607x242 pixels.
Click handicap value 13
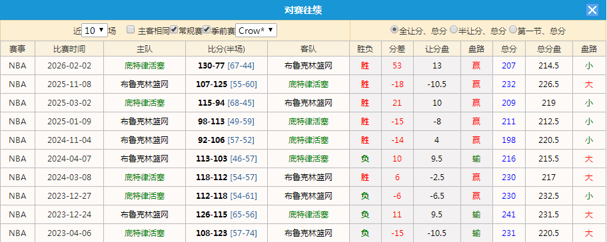click(436, 66)
